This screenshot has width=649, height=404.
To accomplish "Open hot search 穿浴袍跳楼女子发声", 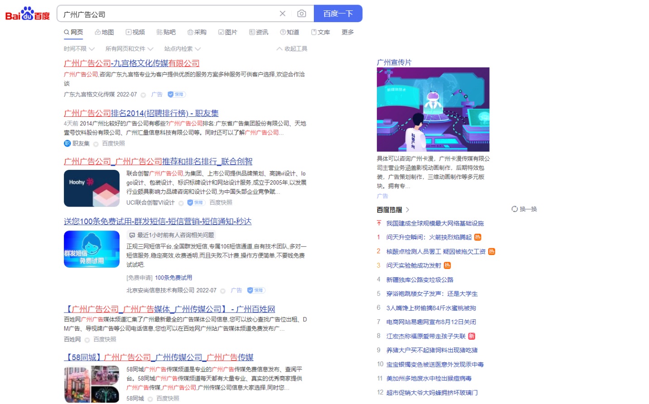I will [x=432, y=294].
